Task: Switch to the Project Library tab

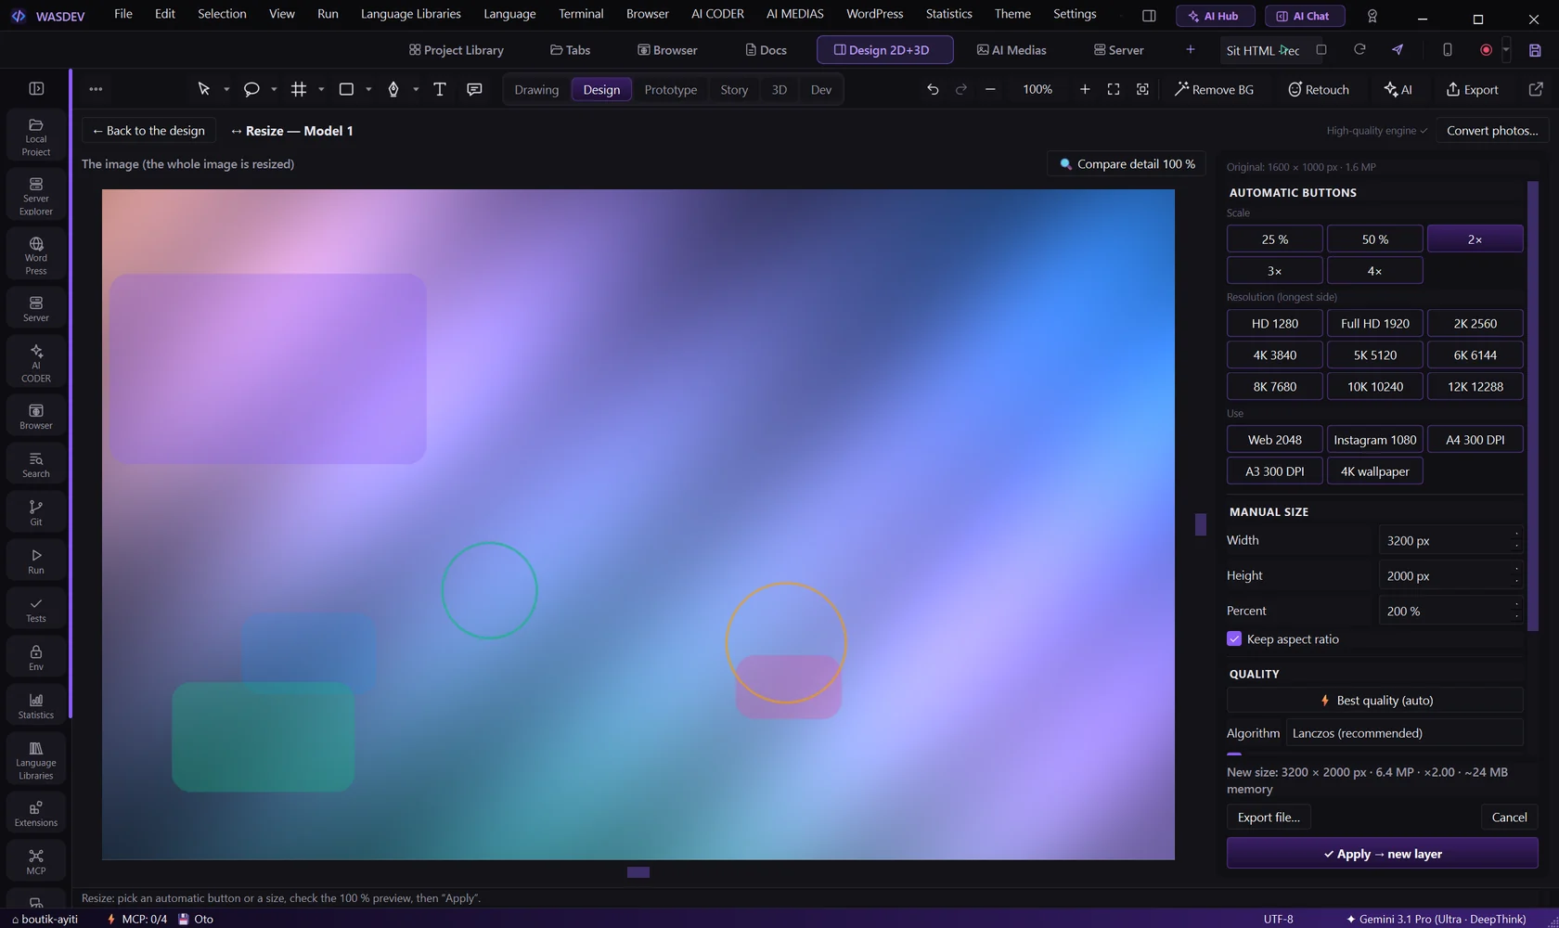Action: (457, 50)
